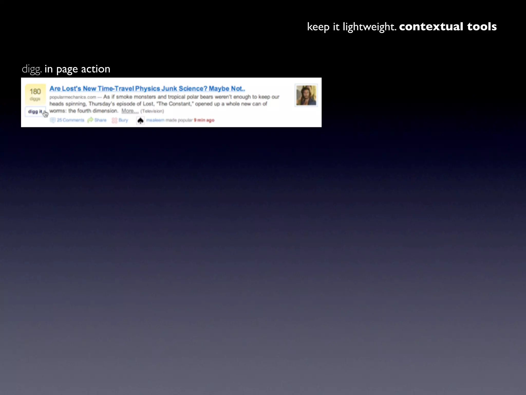Click the spade avatar icon
The height and width of the screenshot is (395, 526).
pyautogui.click(x=140, y=120)
